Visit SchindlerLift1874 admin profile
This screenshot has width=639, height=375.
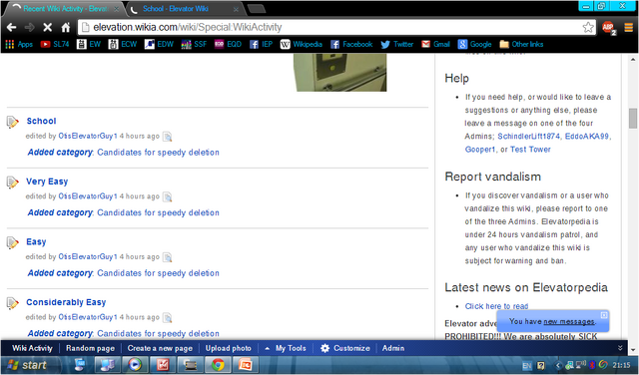click(528, 137)
